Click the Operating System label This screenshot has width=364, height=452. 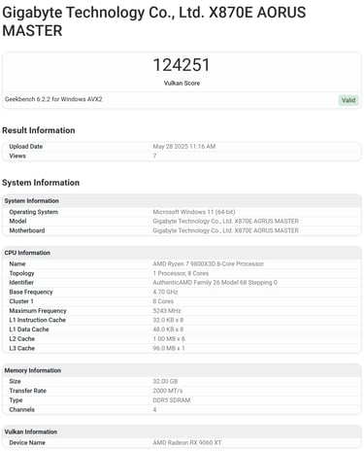tap(34, 212)
